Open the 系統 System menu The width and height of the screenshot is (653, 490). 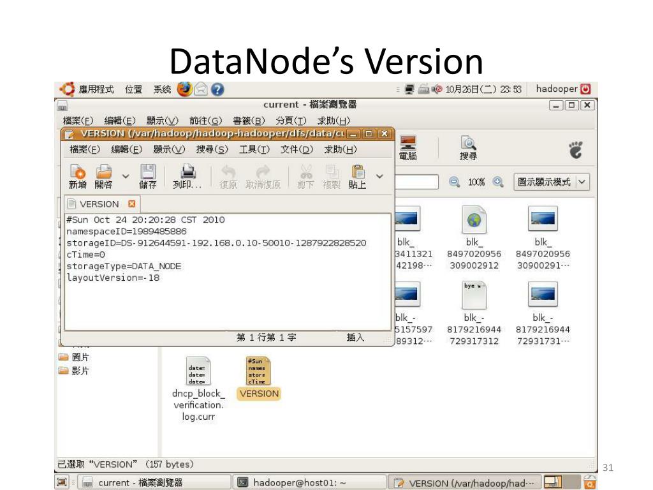(x=162, y=89)
